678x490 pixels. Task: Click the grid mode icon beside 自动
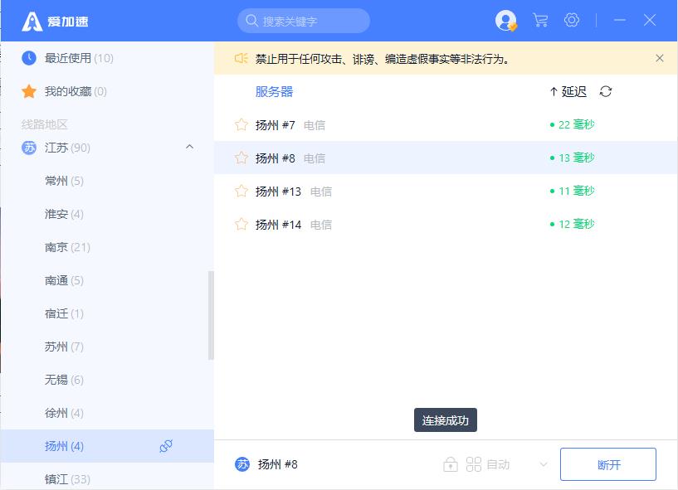(x=474, y=464)
